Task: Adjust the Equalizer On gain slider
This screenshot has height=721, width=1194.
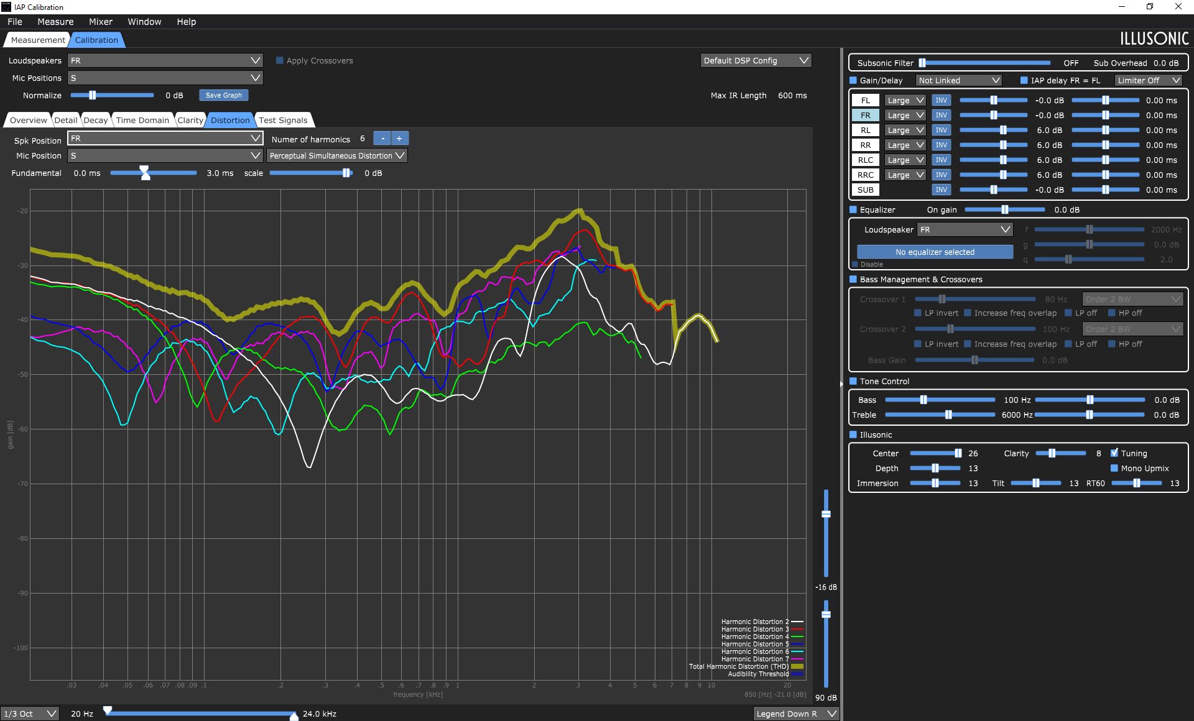Action: pyautogui.click(x=1004, y=209)
